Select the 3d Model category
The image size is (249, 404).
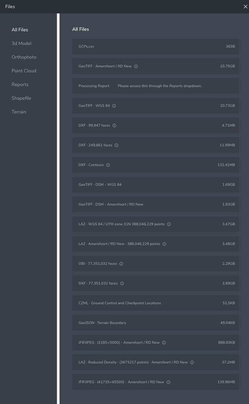[x=21, y=44]
